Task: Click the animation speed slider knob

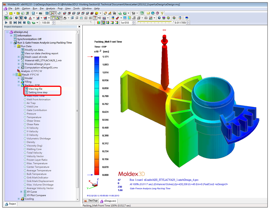Action: pos(91,22)
